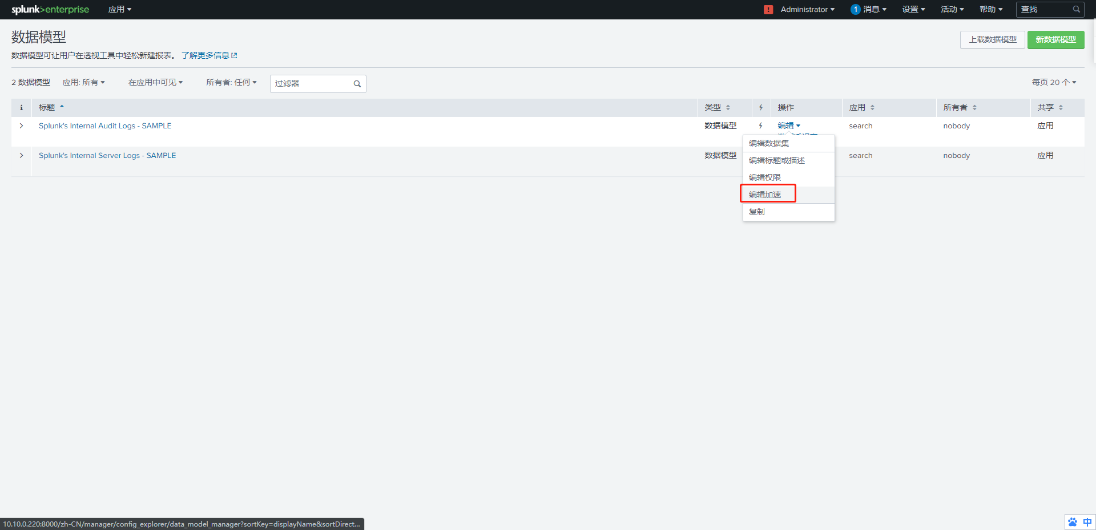
Task: Click the filter box search icon
Action: click(x=357, y=84)
